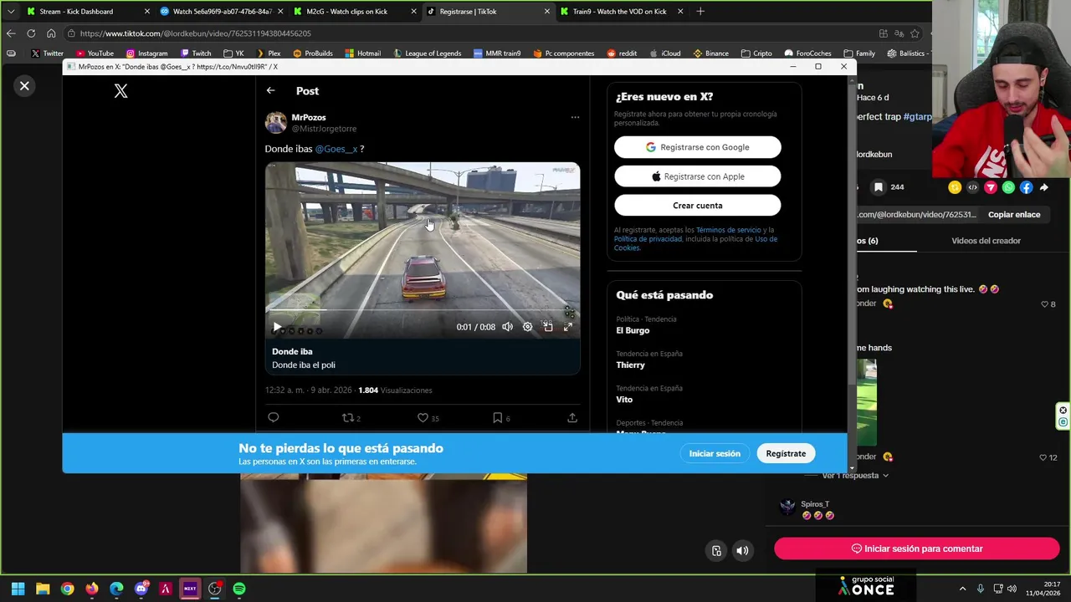
Task: Like the comment with 12 likes
Action: click(x=1043, y=457)
